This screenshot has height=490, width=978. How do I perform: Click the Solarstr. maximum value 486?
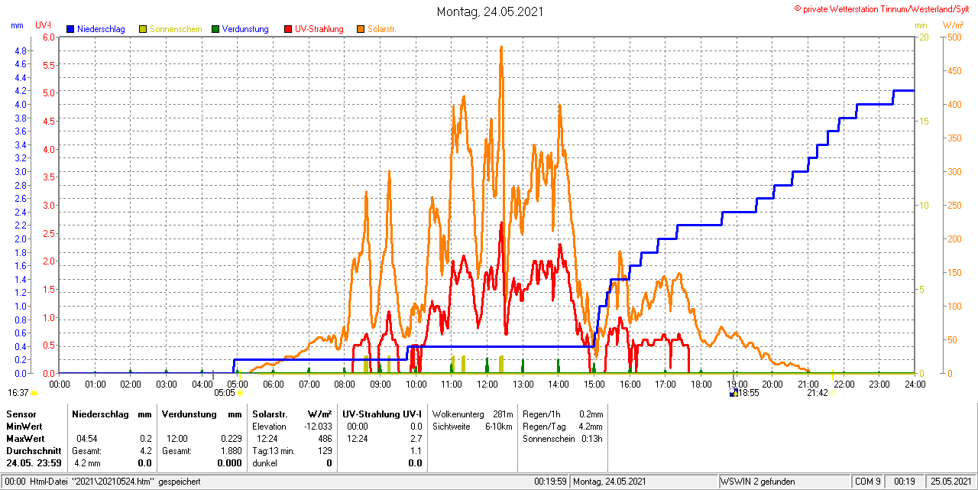click(x=325, y=439)
